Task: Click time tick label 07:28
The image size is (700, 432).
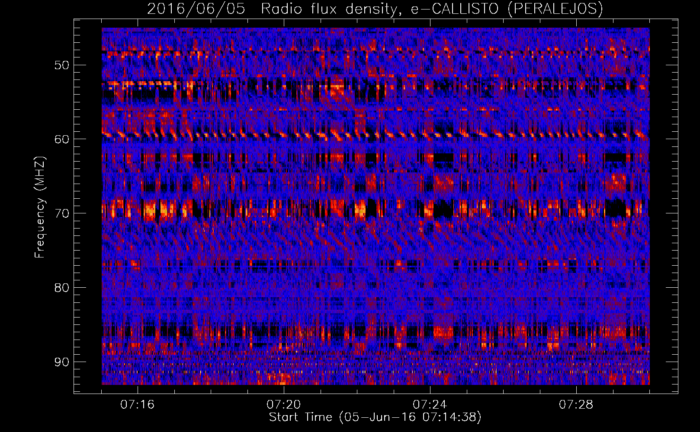Action: click(x=576, y=405)
